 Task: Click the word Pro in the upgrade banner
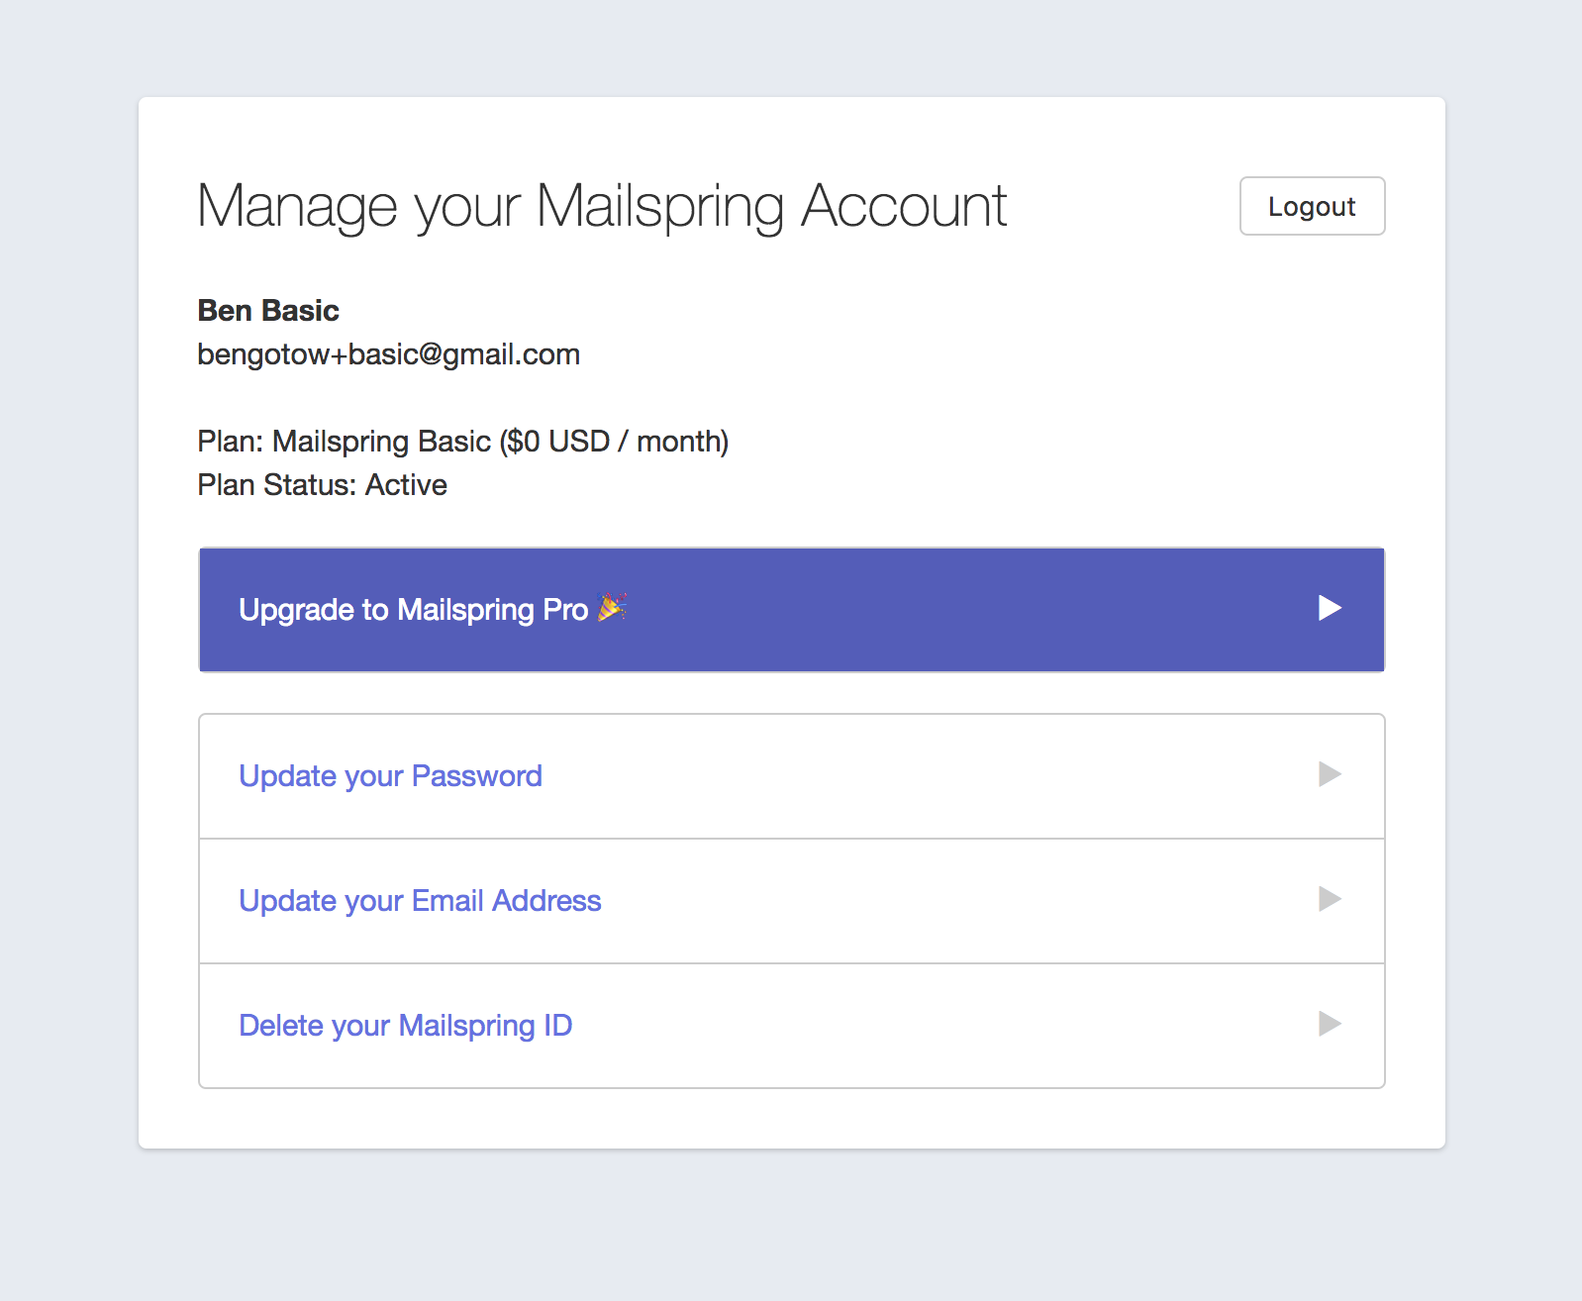(x=565, y=610)
